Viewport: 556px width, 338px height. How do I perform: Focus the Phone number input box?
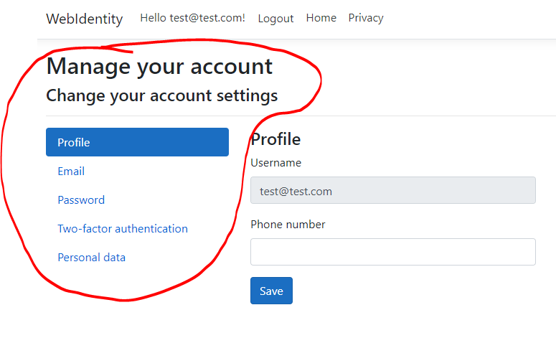coord(393,252)
